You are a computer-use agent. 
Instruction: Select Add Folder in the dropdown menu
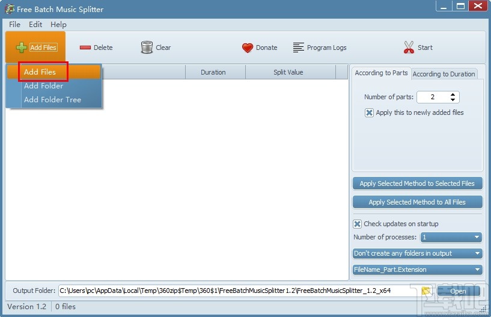[x=44, y=86]
